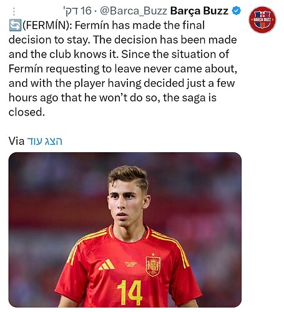Click the 16 minutes timestamp

77,11
